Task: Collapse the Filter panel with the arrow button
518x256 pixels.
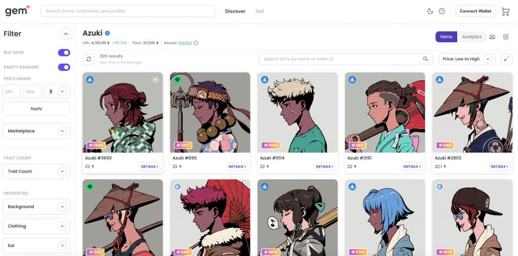Action: coord(66,34)
